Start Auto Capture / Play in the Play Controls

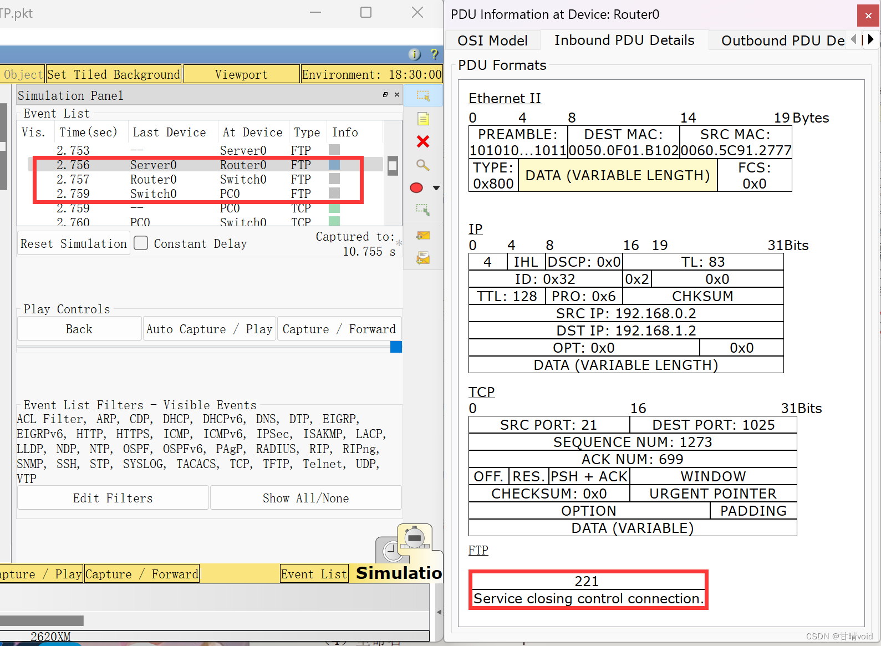pos(210,329)
